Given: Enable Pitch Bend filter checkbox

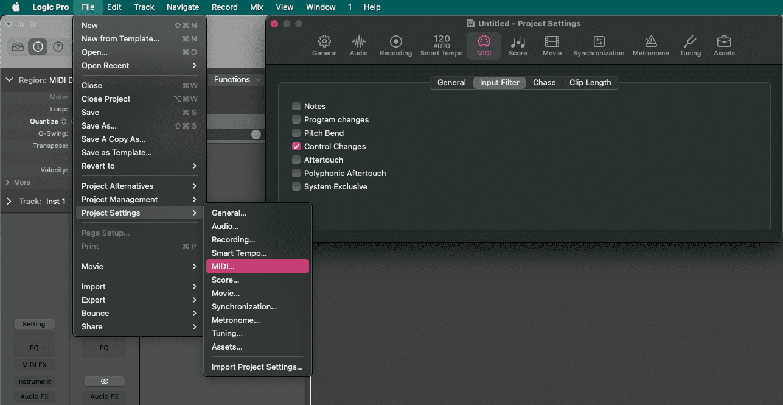Looking at the screenshot, I should coord(296,133).
